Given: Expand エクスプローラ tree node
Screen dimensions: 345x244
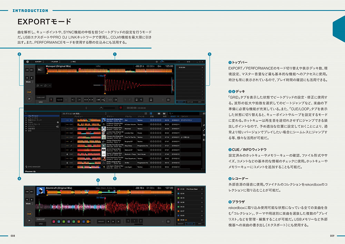Looking at the screenshot, I should [26, 124].
